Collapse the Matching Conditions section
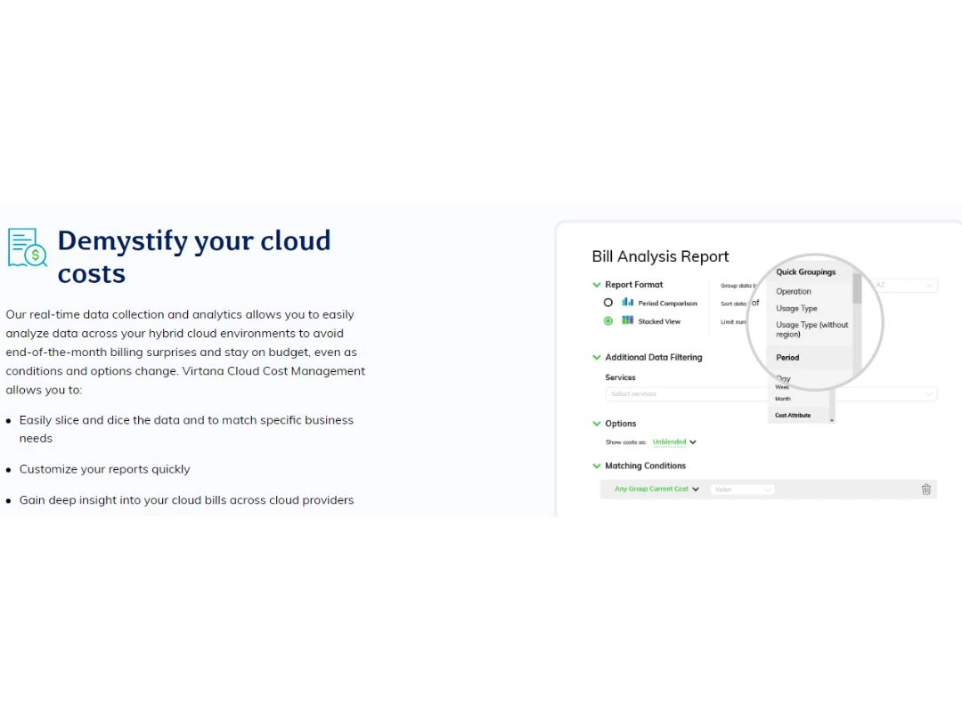 tap(596, 466)
